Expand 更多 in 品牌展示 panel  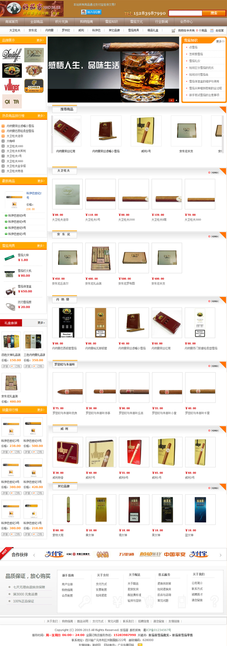pos(40,40)
